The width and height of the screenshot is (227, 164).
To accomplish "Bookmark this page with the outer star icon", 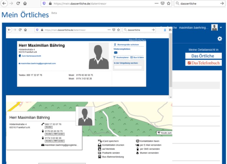I will (168, 3).
